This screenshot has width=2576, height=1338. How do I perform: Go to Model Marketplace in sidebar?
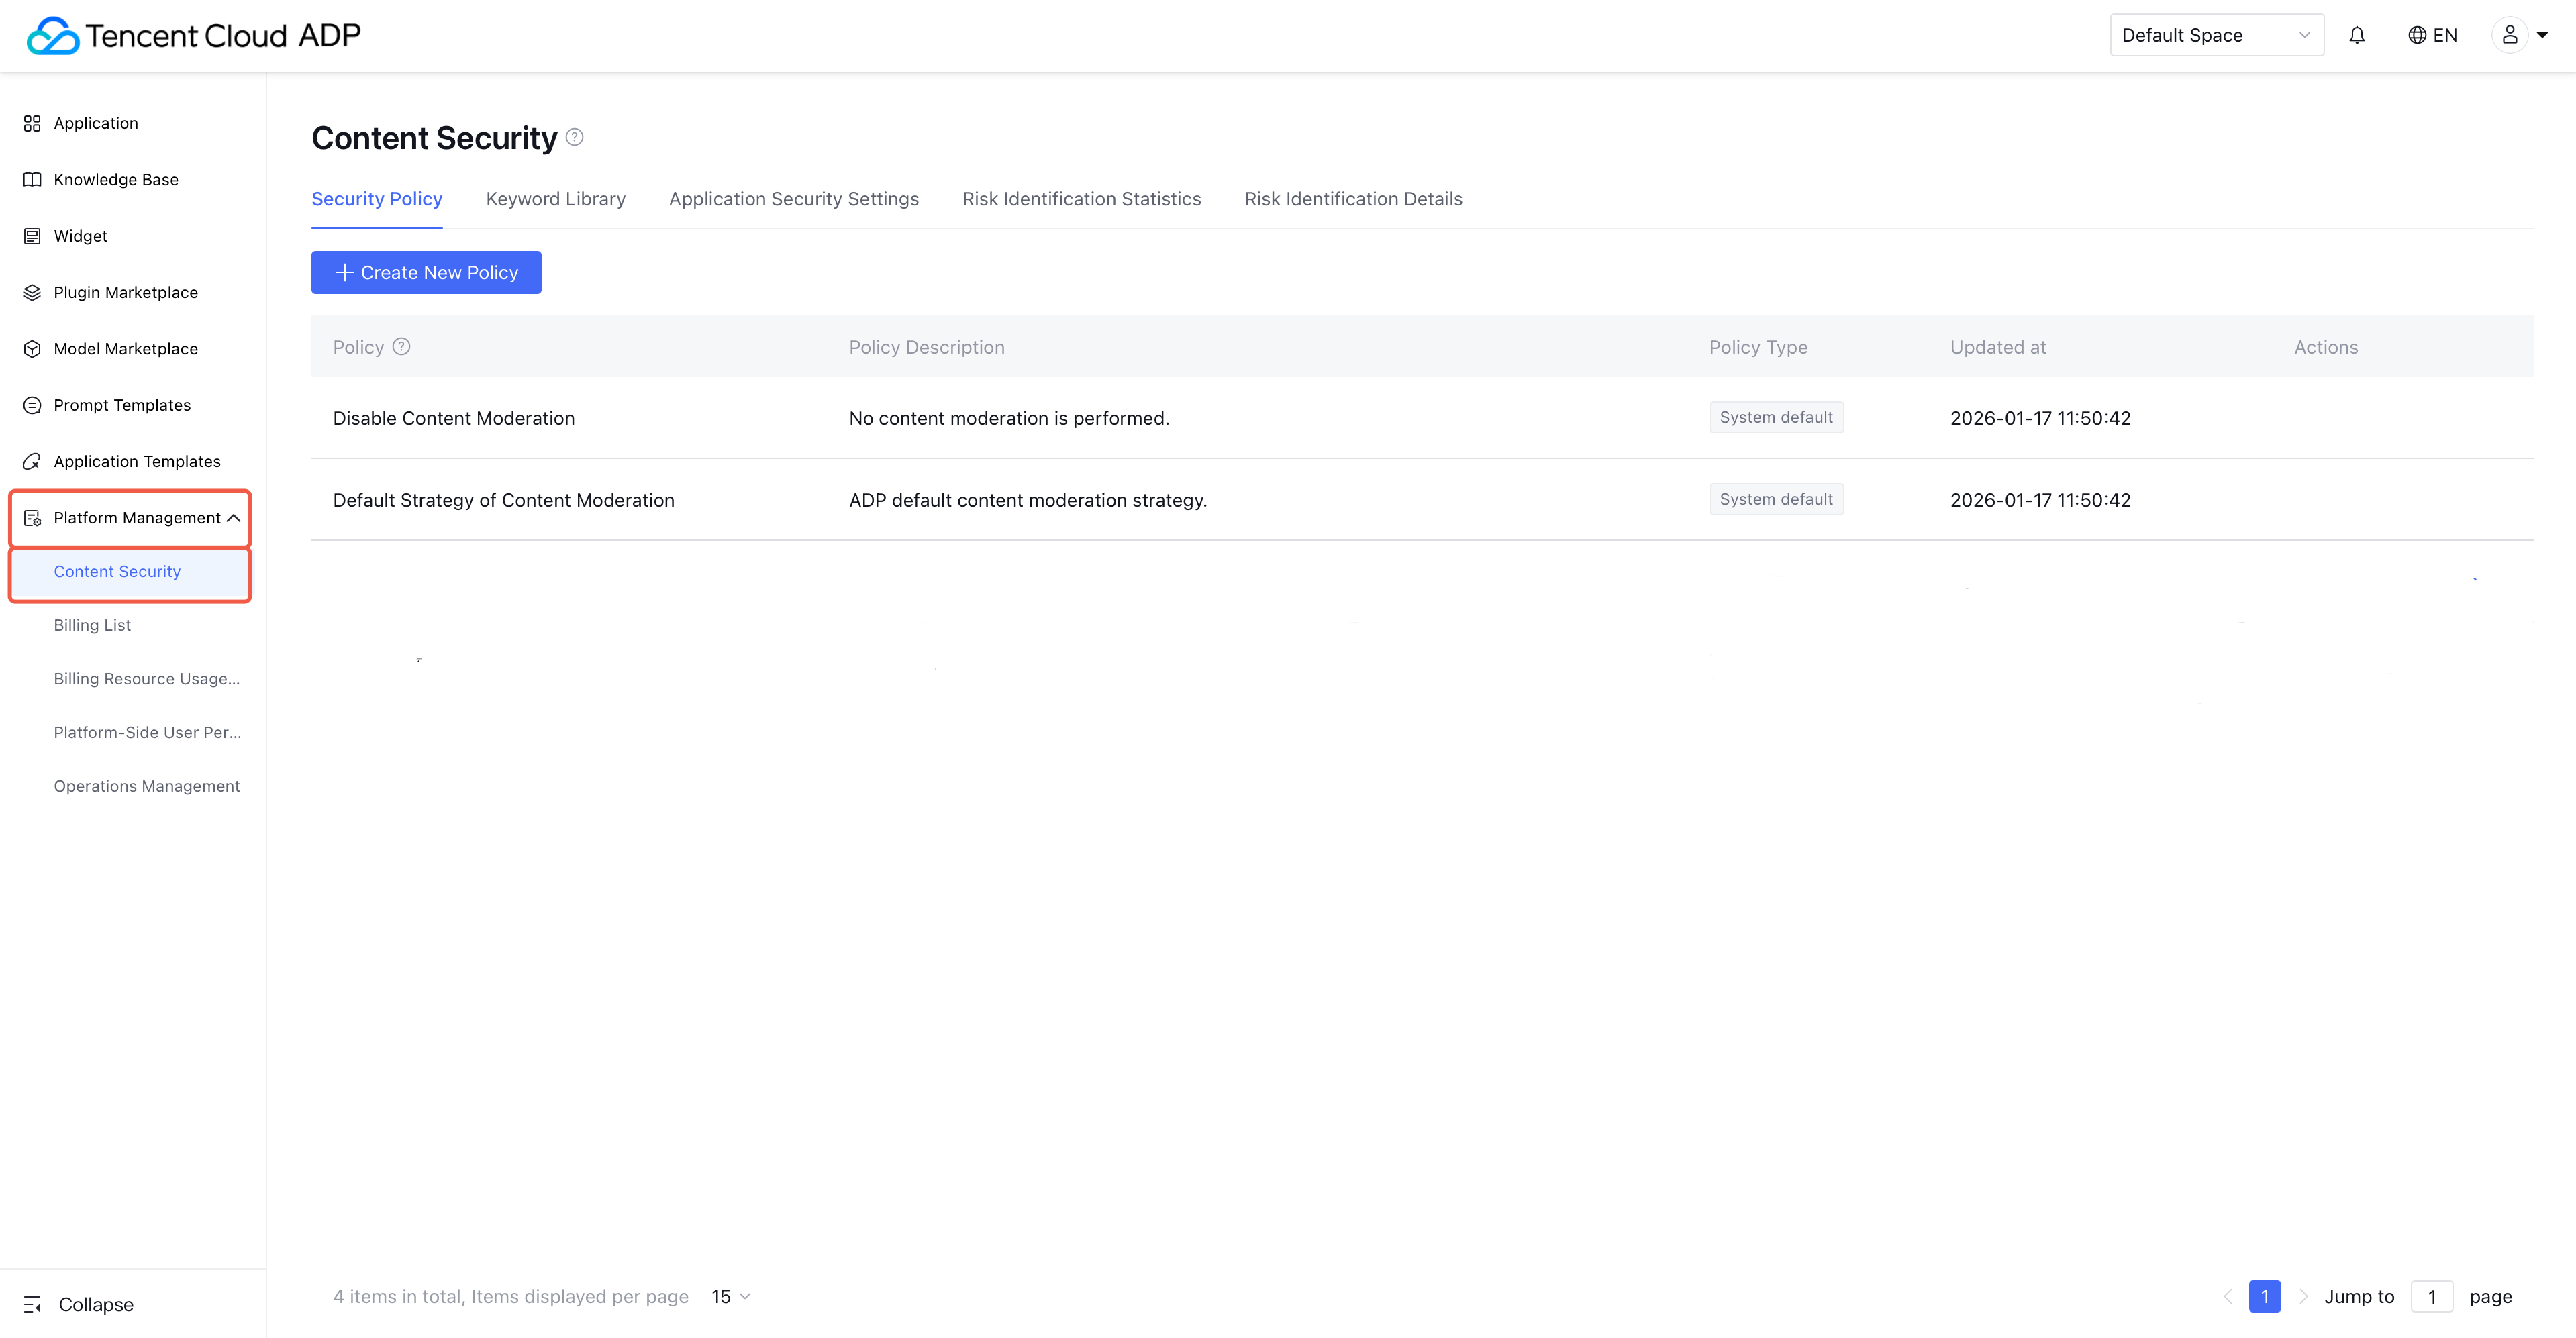click(125, 349)
